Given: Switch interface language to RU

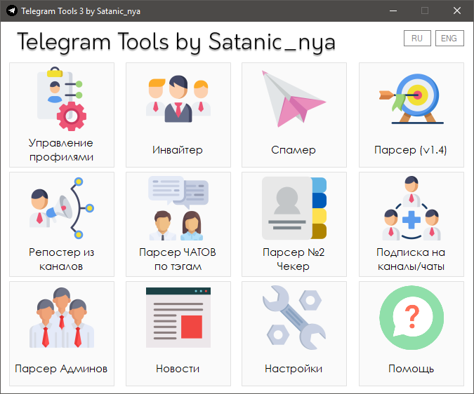Looking at the screenshot, I should pyautogui.click(x=417, y=39).
